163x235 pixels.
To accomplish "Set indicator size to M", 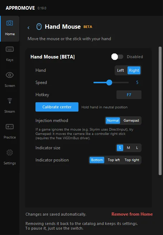I will coord(128,148).
